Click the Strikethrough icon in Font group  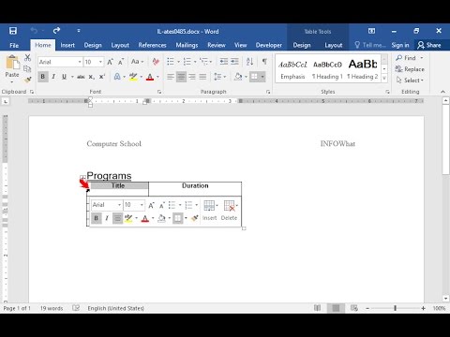pos(81,77)
